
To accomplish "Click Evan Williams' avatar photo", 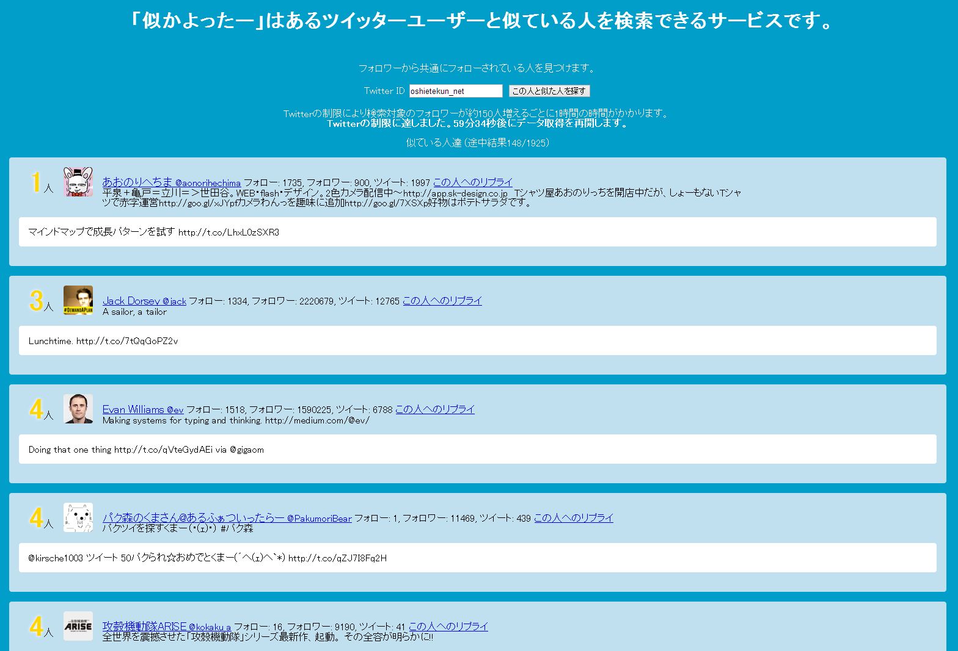I will 78,409.
